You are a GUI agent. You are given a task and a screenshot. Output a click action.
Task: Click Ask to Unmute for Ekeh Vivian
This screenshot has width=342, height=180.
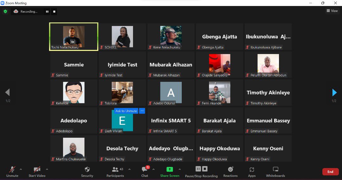[126, 111]
